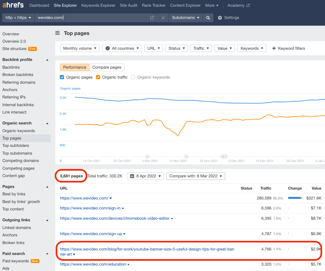Screen dimensions: 325x271
Task: Clear the URL with the X icon
Action: tap(163, 18)
